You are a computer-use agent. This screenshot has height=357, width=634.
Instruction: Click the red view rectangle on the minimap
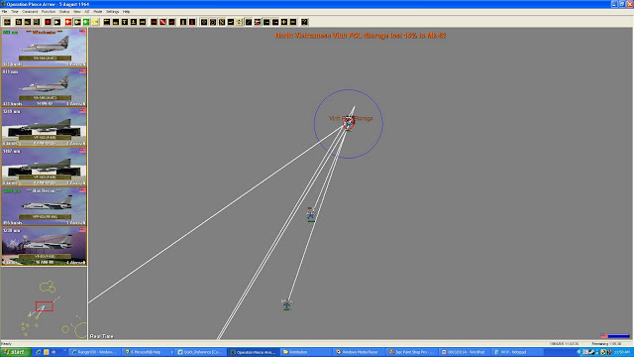pos(44,306)
